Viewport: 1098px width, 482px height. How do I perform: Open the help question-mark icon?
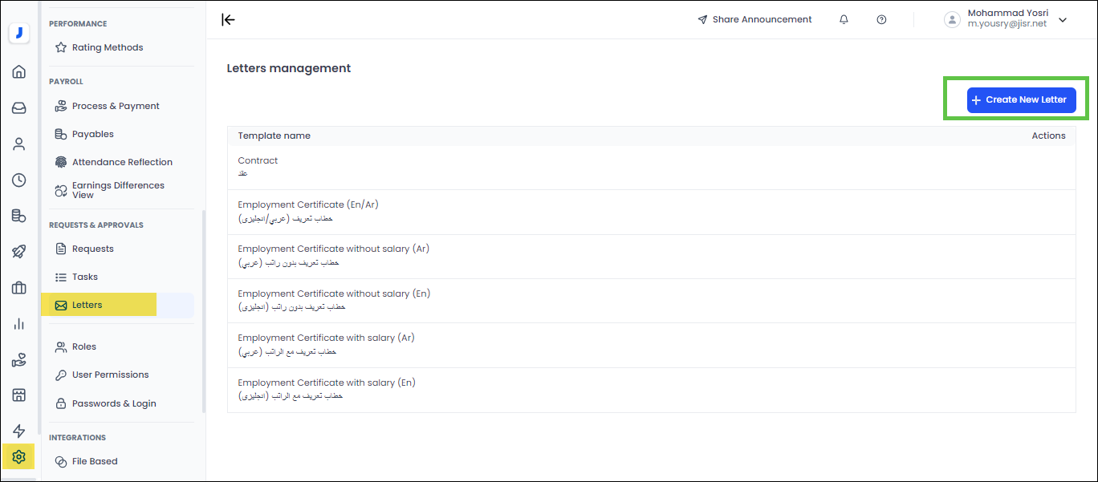click(x=881, y=18)
